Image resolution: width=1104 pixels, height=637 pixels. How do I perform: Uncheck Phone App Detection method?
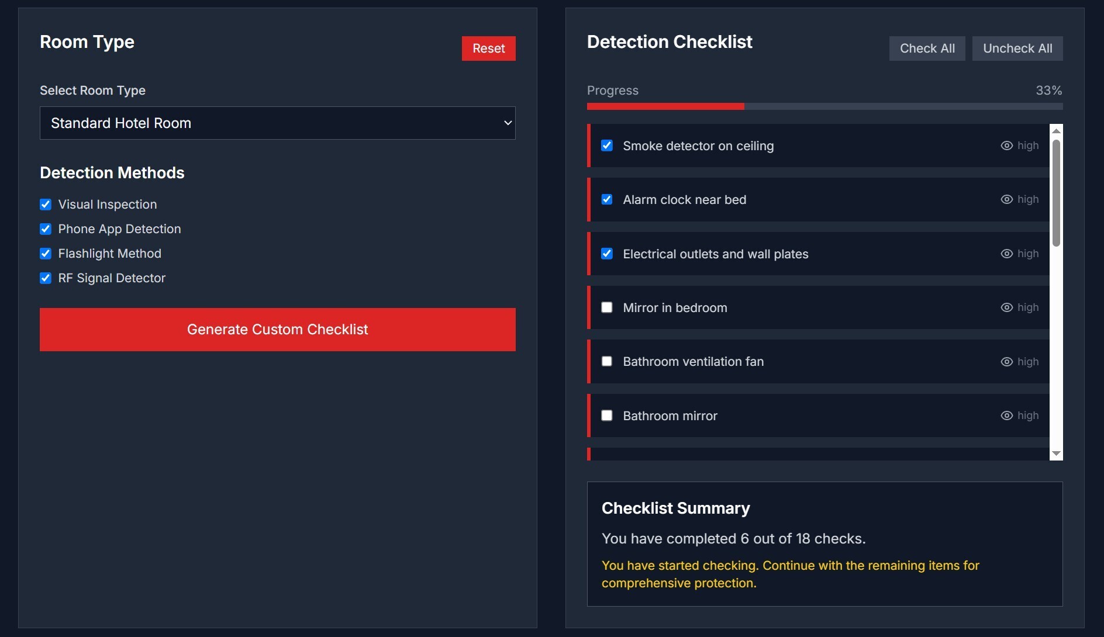pos(46,229)
